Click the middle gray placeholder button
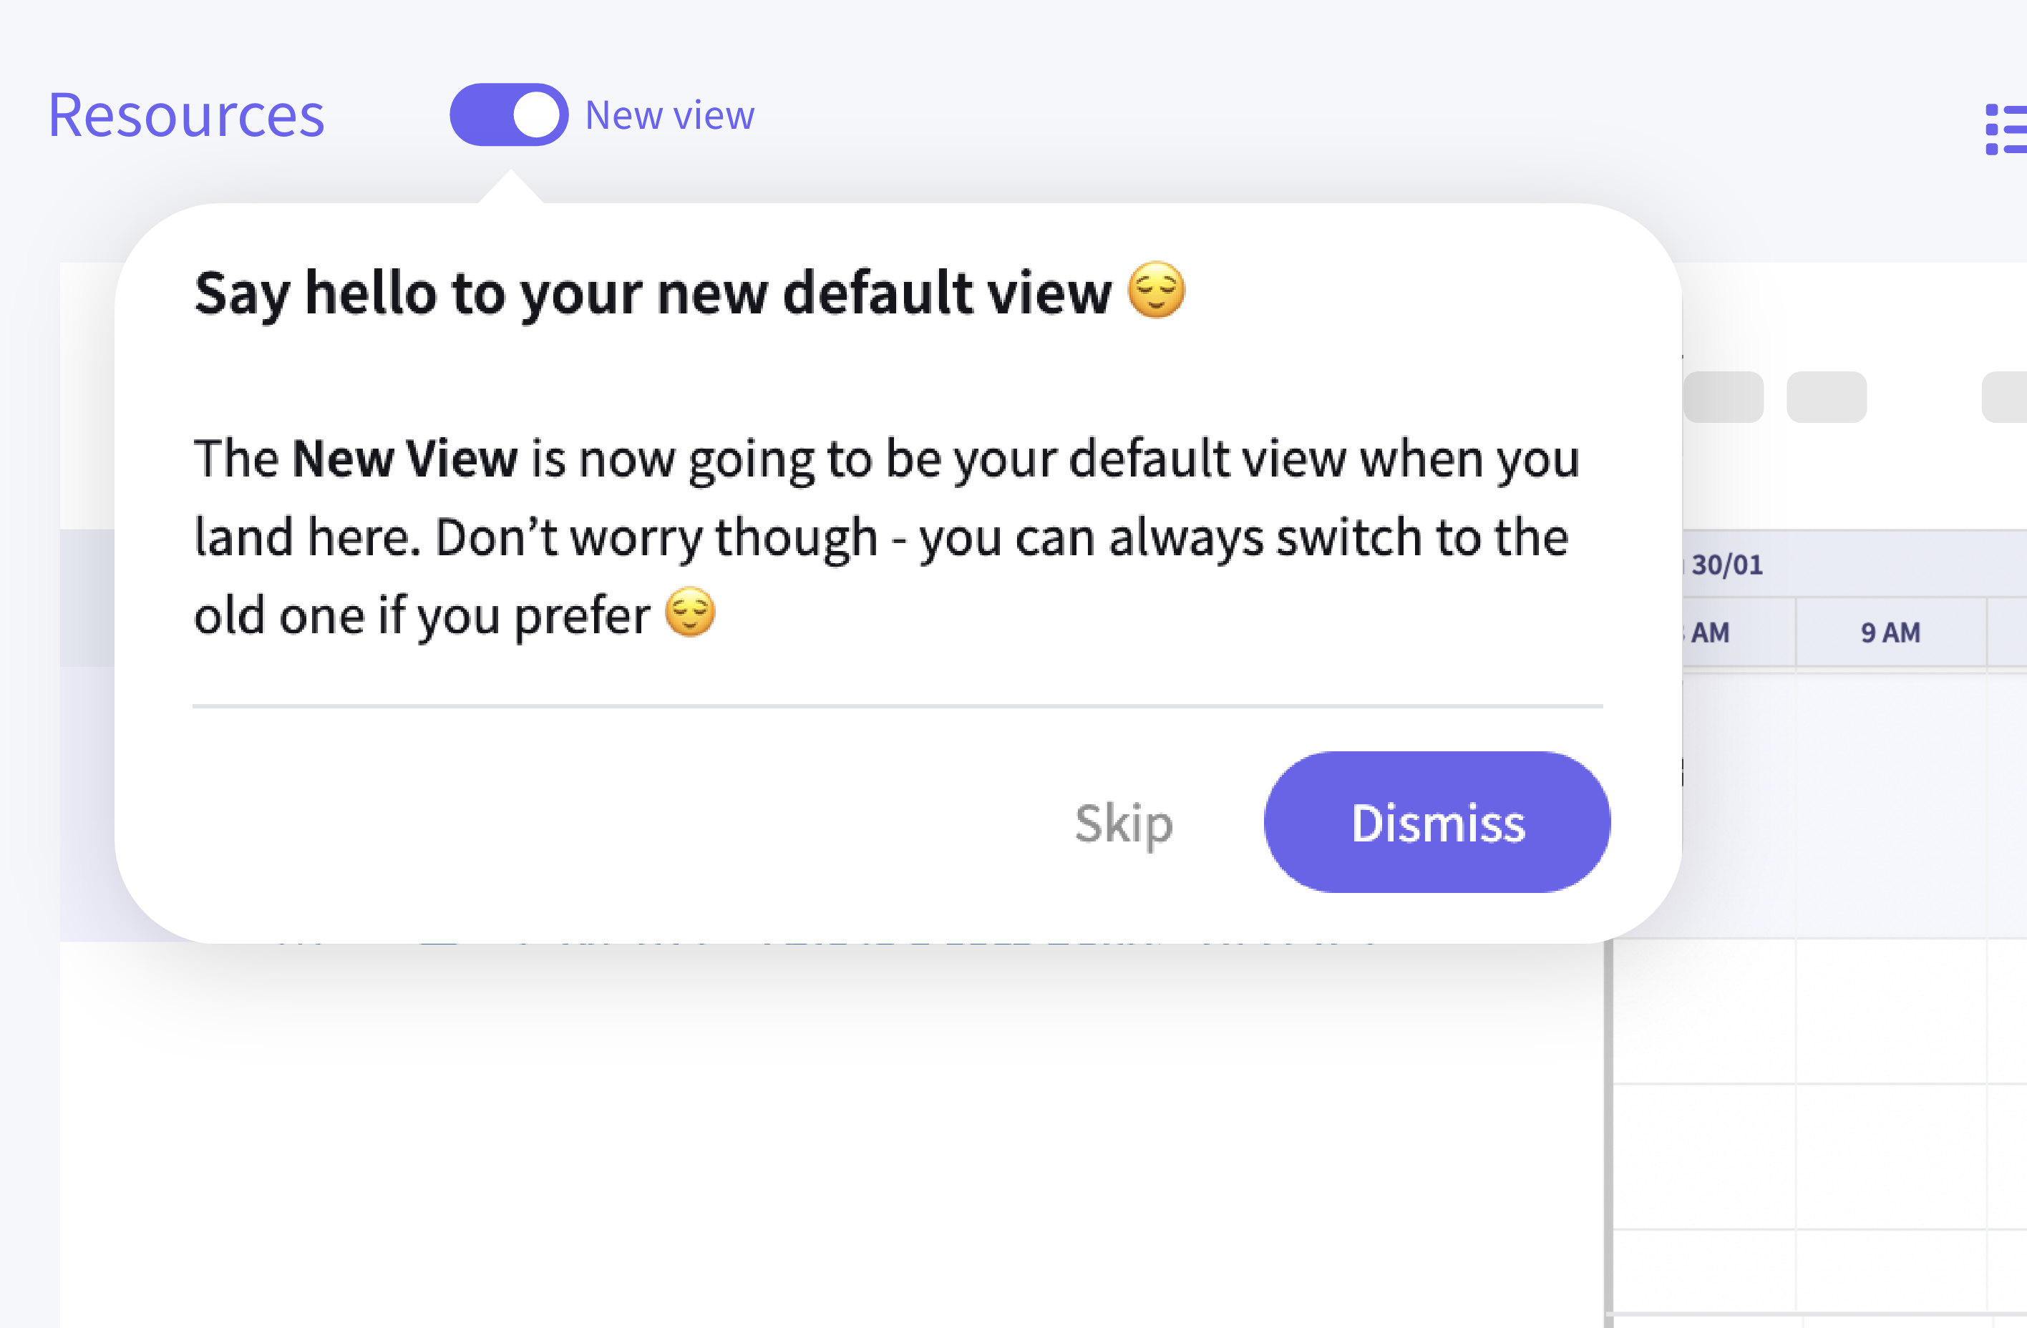This screenshot has width=2027, height=1328. click(x=1826, y=396)
